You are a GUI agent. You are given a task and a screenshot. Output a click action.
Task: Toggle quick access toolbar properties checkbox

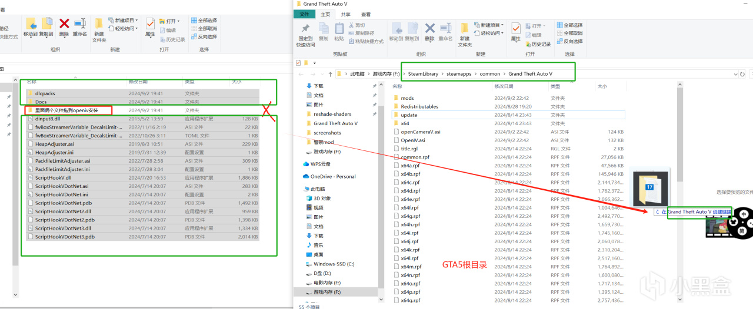click(x=298, y=62)
